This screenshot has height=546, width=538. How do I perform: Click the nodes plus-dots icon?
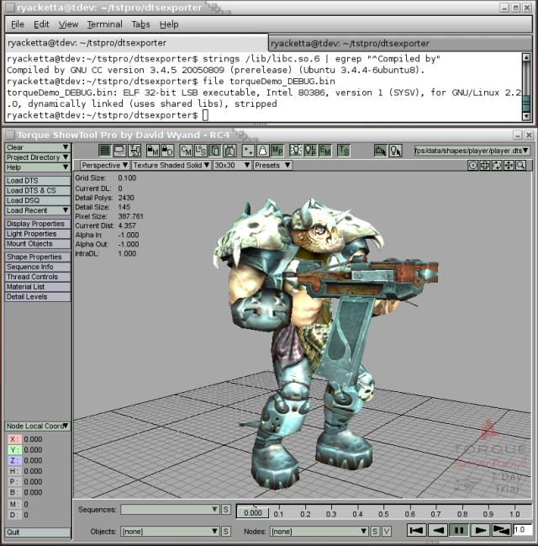point(248,151)
